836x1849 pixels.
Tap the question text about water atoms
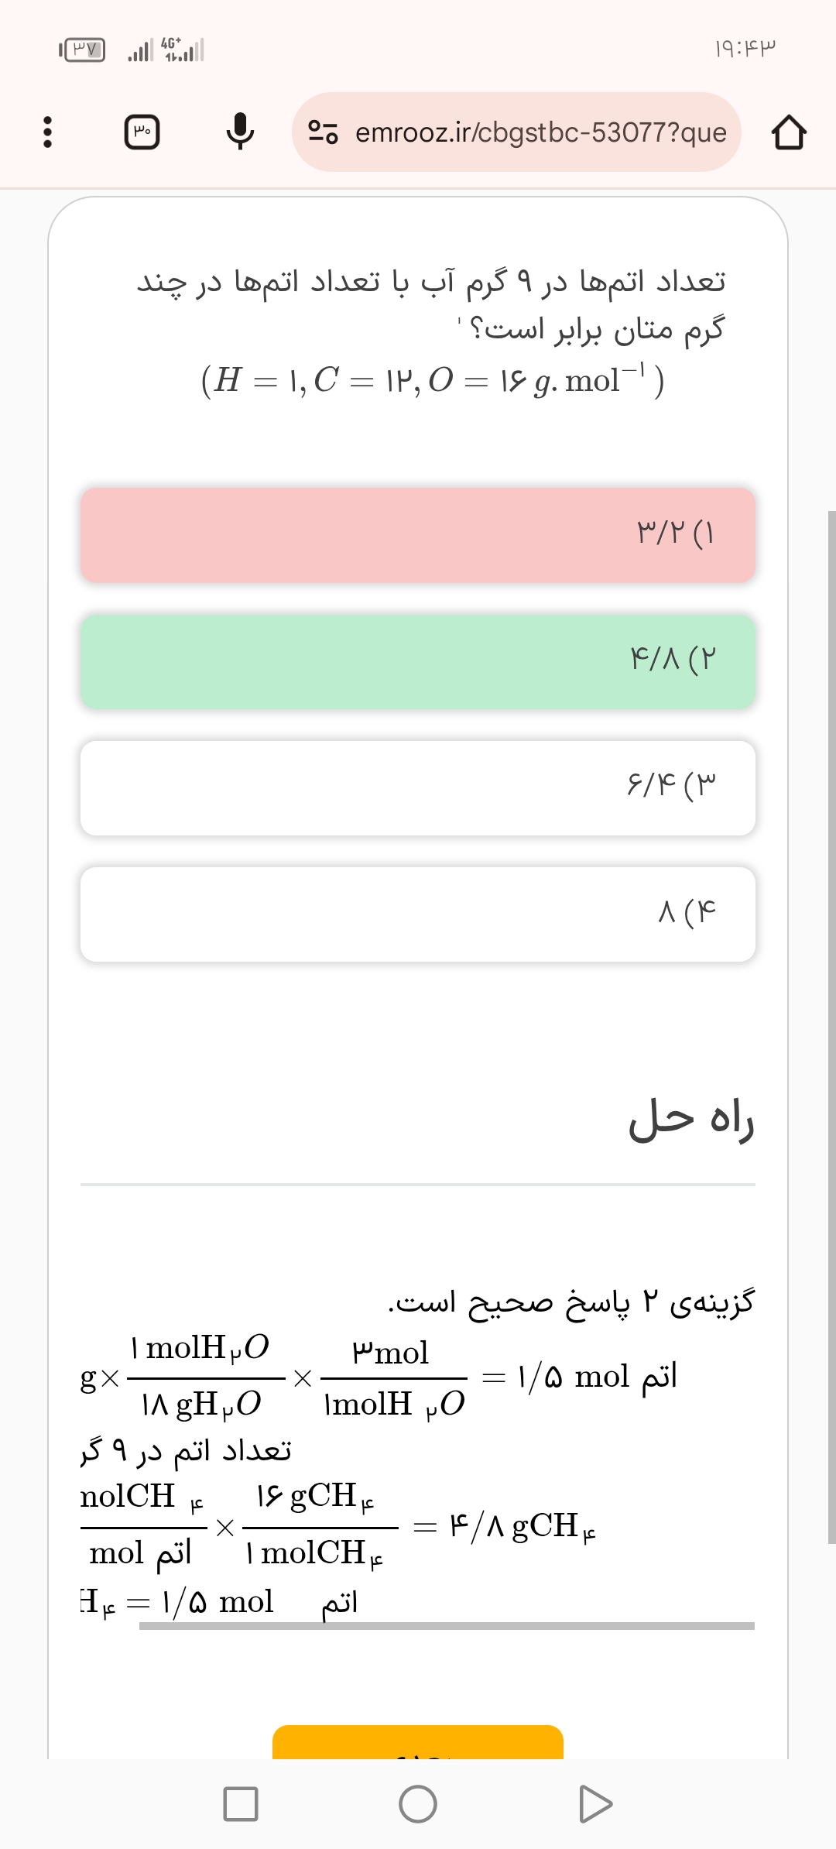(x=430, y=304)
